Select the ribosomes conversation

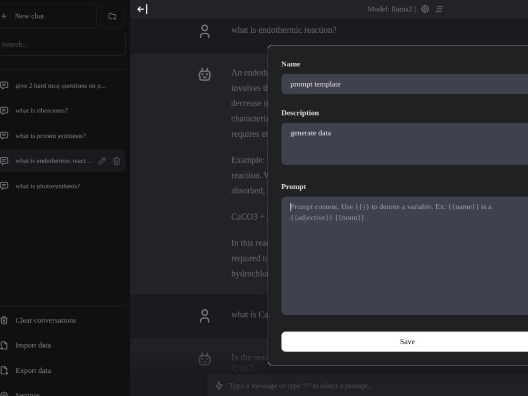coord(41,110)
